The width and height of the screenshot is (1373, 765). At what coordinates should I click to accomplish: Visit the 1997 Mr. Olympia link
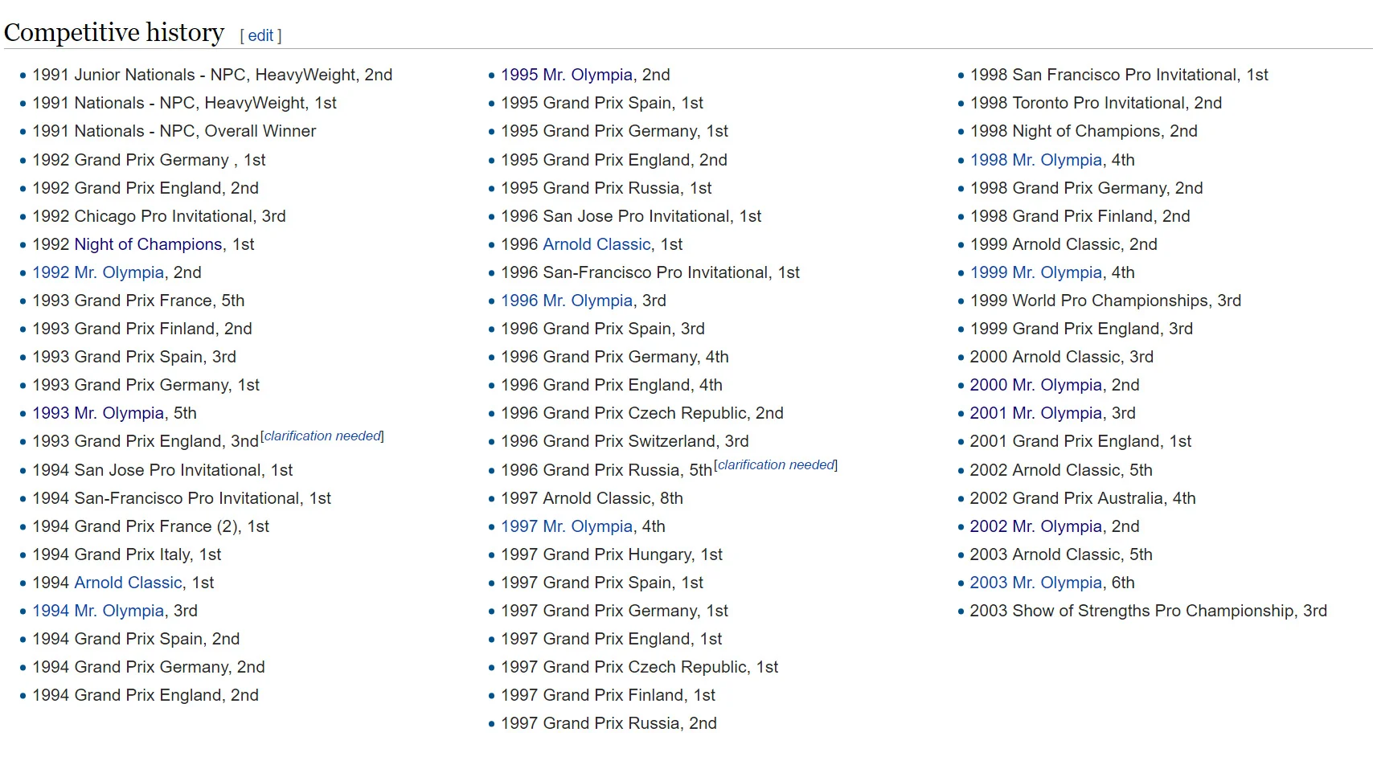pos(567,526)
